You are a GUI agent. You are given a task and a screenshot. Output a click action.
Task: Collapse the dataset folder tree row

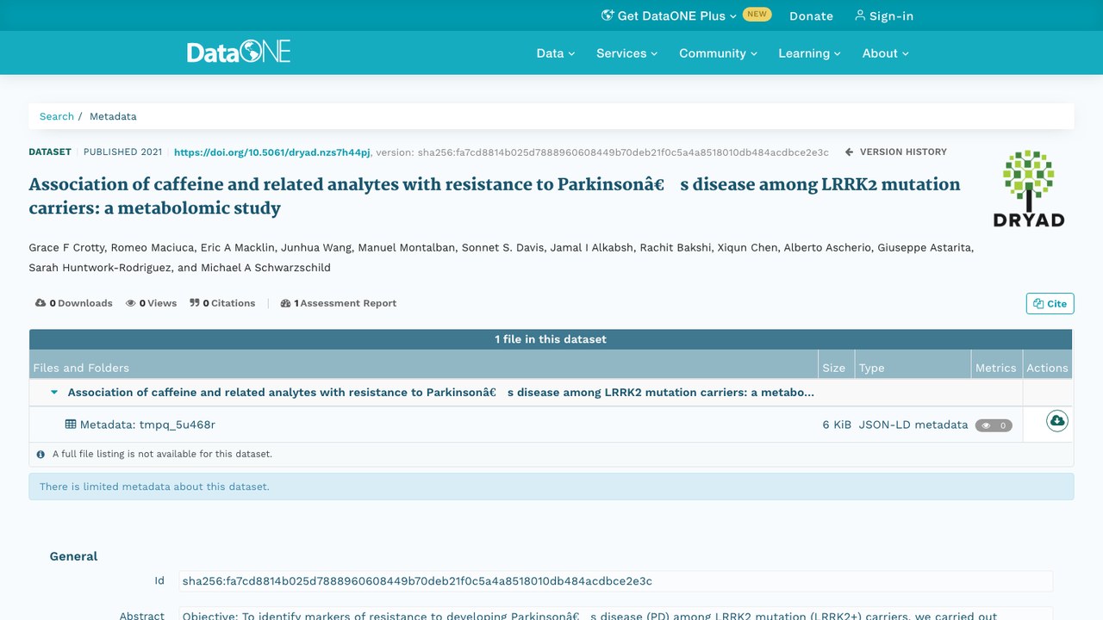click(54, 393)
